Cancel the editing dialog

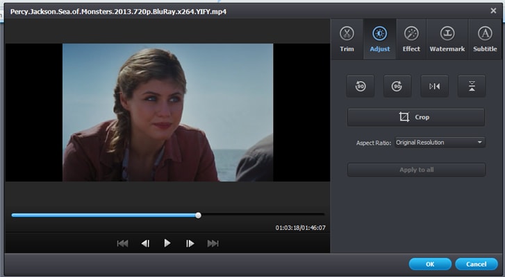coord(477,264)
